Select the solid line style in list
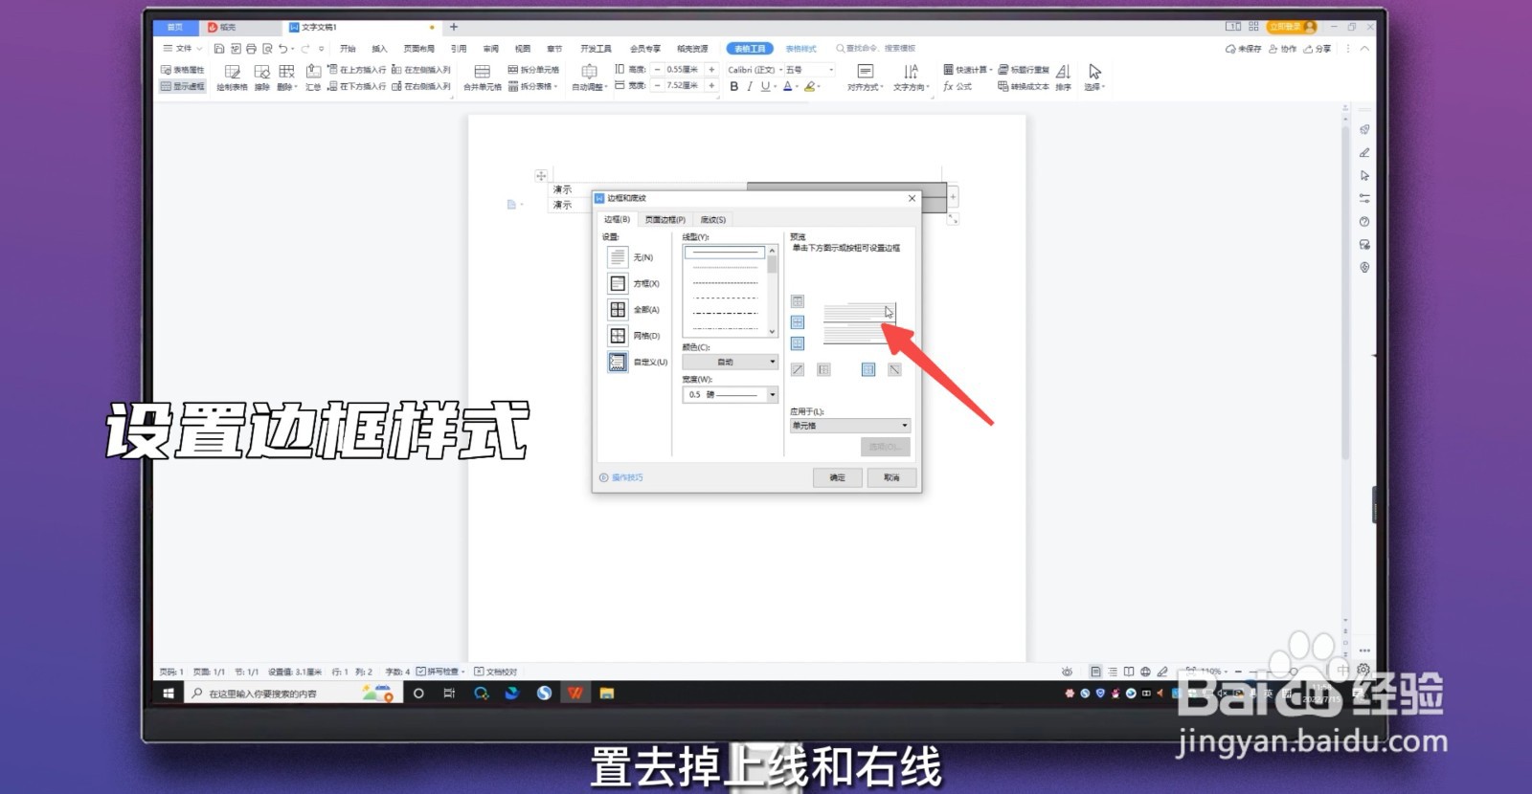 coord(725,253)
